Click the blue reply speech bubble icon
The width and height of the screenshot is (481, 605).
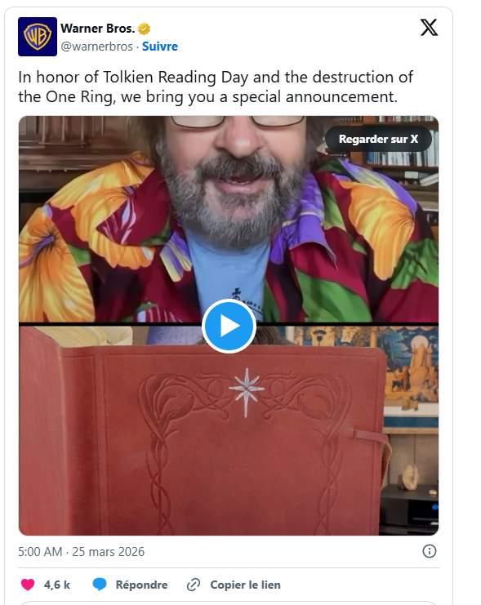tap(100, 585)
